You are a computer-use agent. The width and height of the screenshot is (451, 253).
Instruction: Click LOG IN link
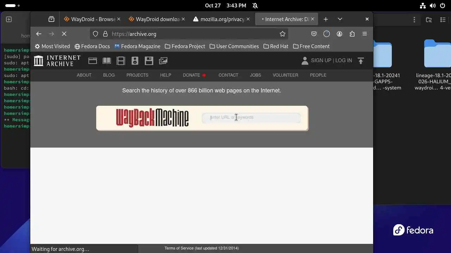(x=344, y=60)
